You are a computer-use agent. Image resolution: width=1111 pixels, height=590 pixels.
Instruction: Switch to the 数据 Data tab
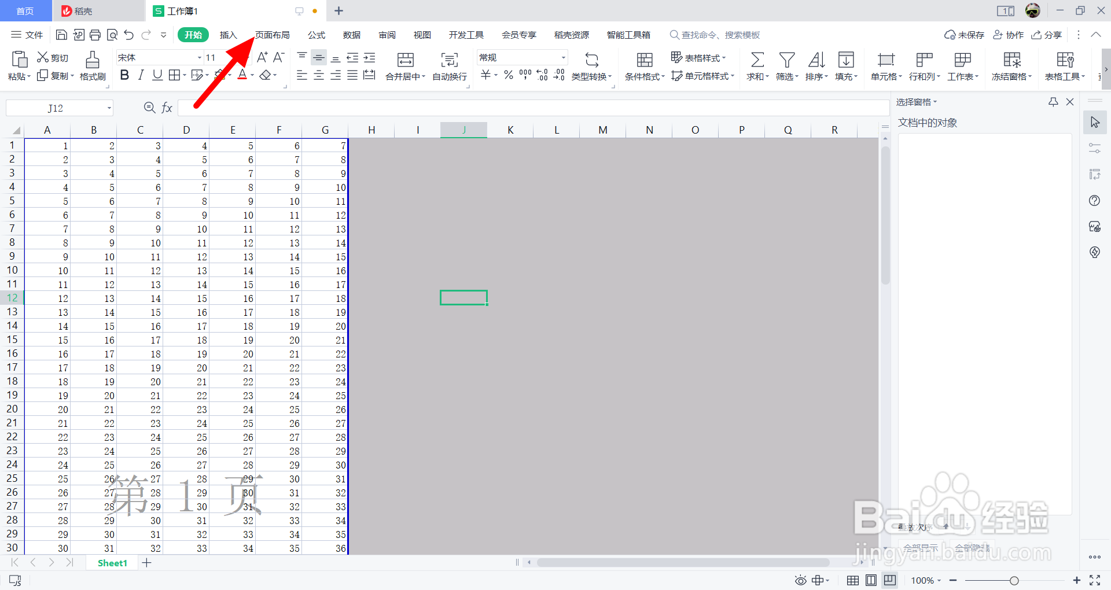(352, 35)
